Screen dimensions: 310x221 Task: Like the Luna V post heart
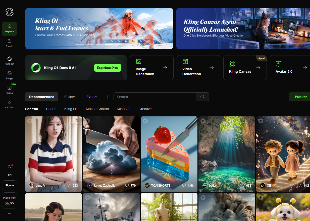click(x=69, y=186)
